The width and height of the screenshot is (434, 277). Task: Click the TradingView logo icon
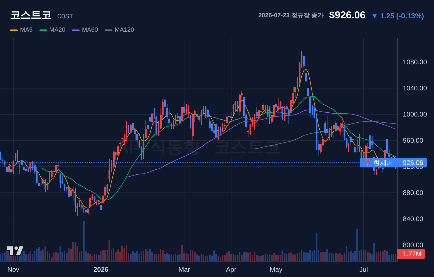click(x=15, y=251)
